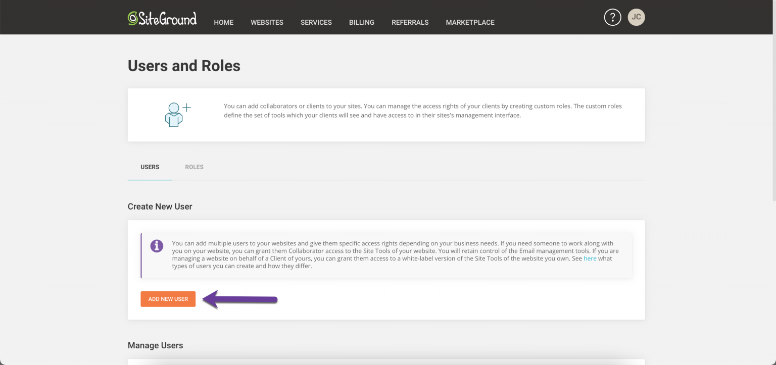Follow the 'here' link about user types
The width and height of the screenshot is (776, 365).
point(590,258)
